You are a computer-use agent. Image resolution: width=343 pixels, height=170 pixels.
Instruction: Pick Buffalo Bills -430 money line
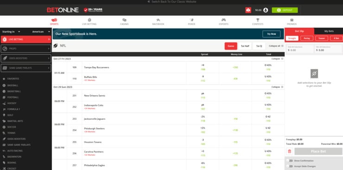click(235, 78)
